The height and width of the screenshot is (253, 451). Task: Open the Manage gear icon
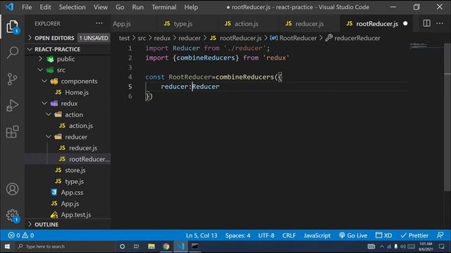coord(12,215)
